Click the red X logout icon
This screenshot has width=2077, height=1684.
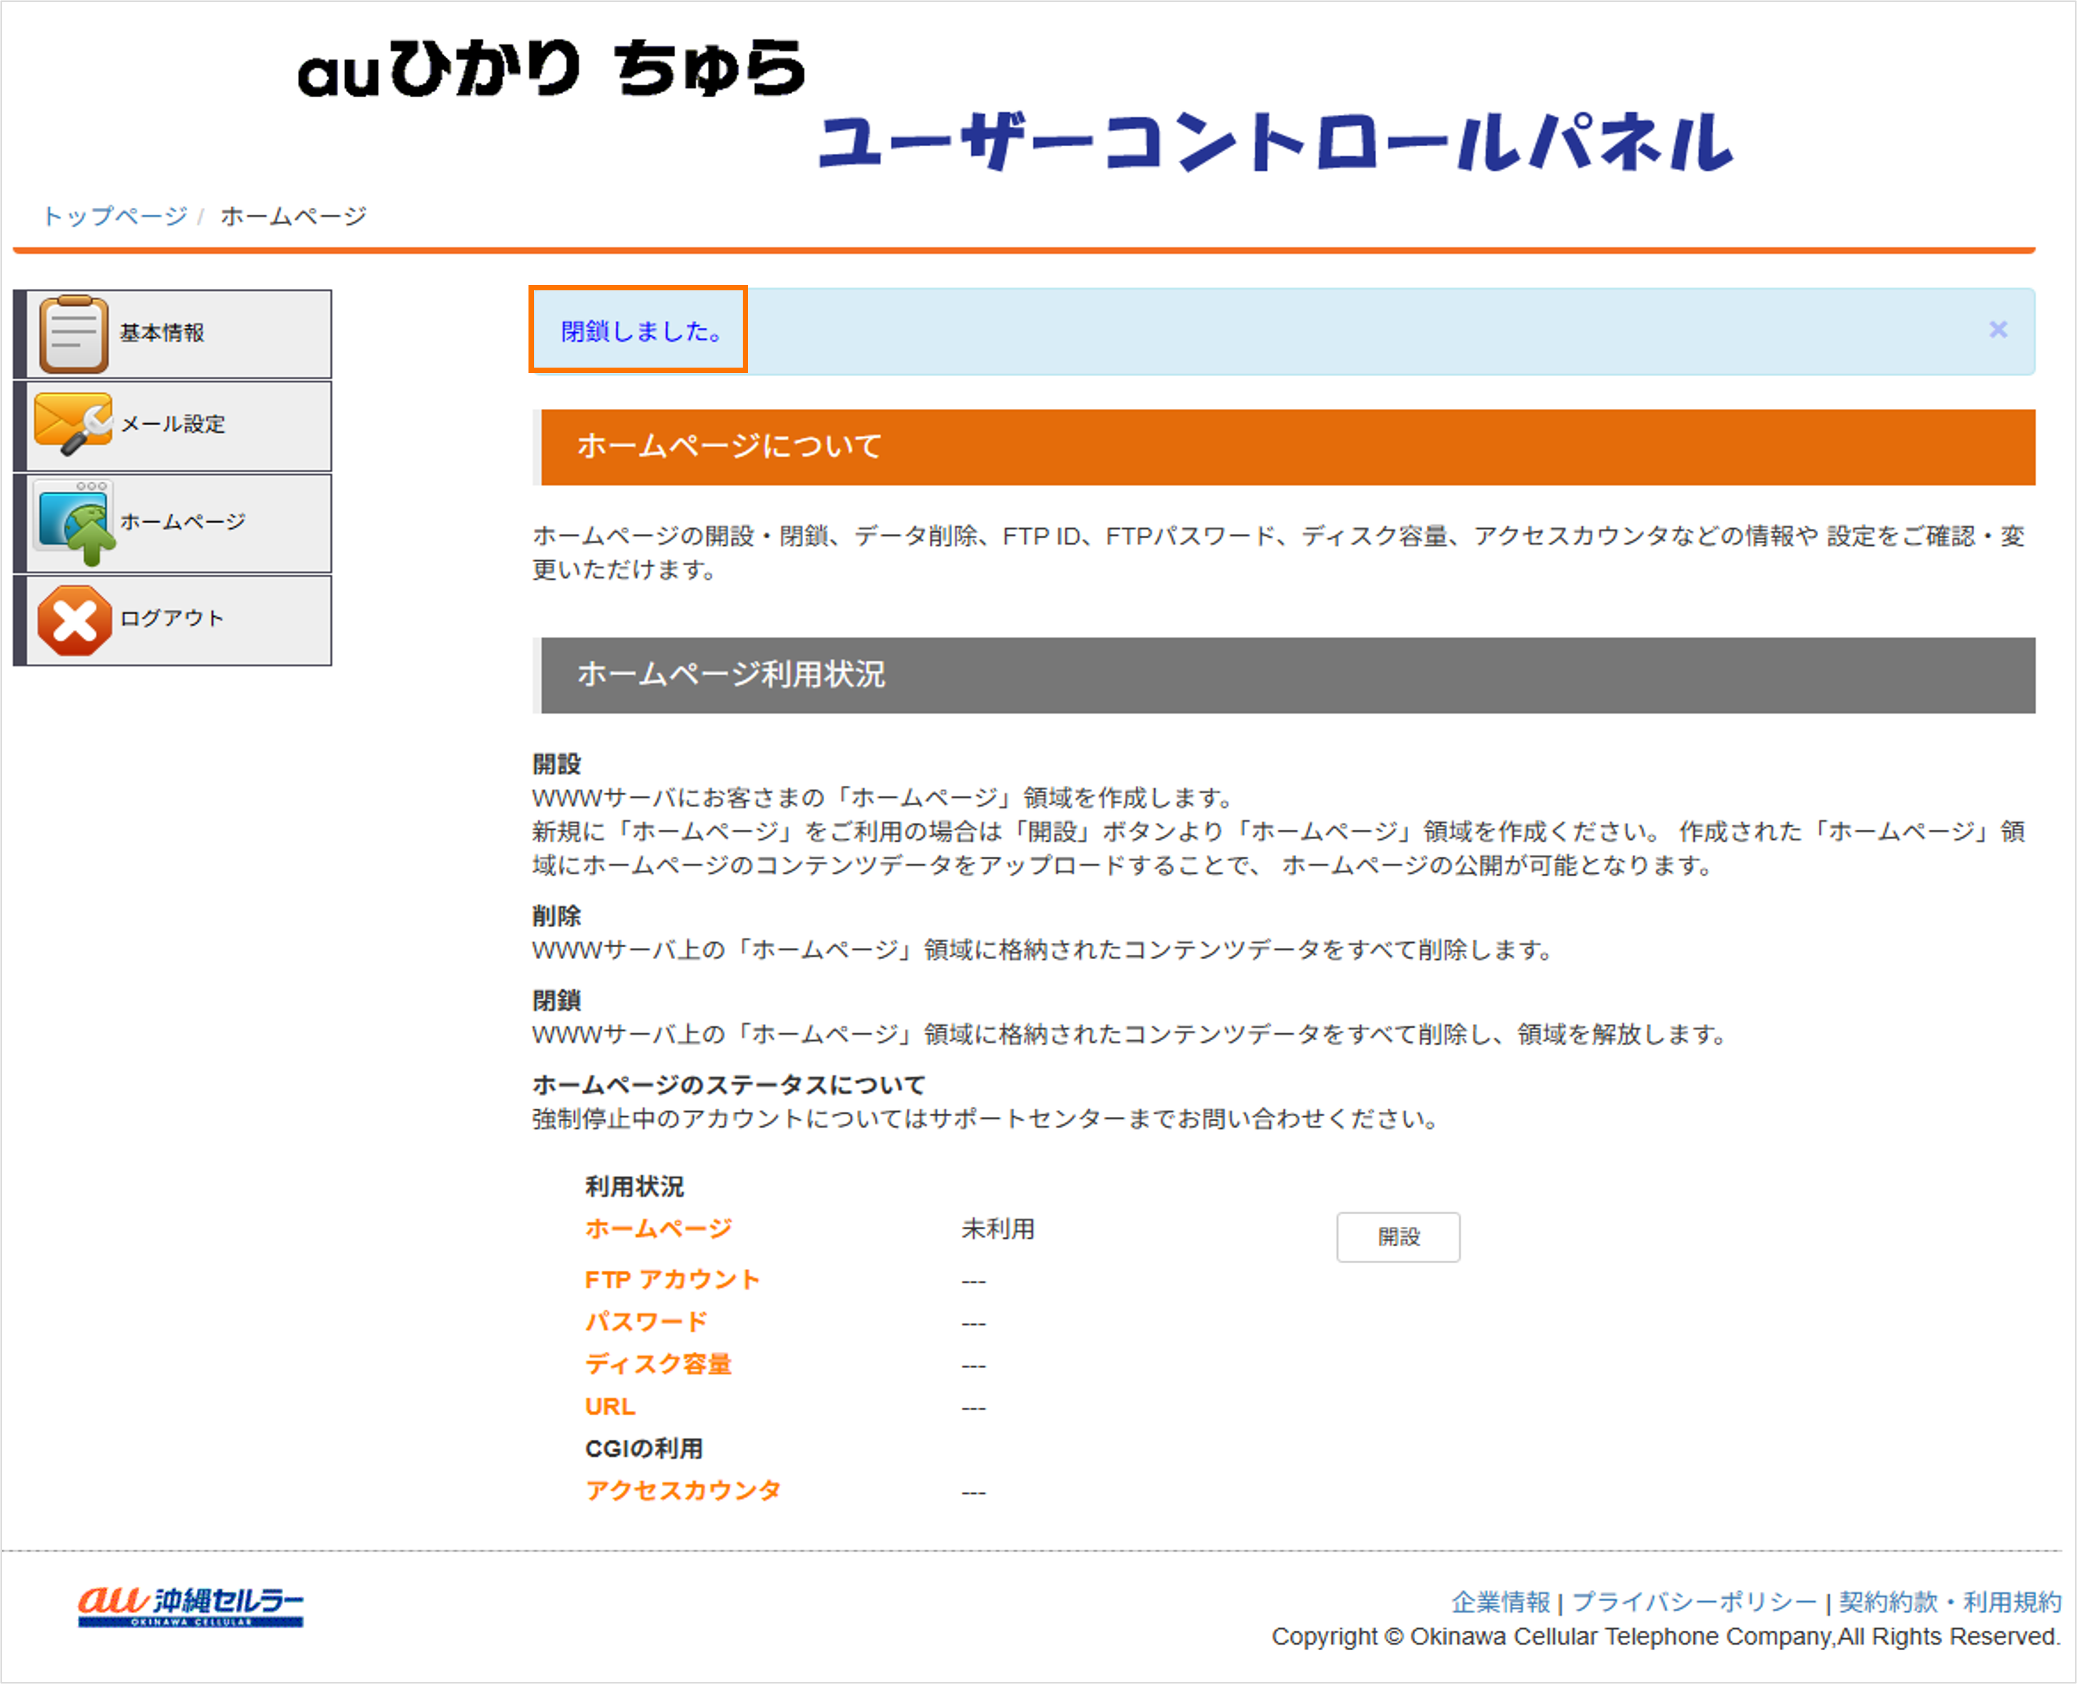pyautogui.click(x=74, y=621)
